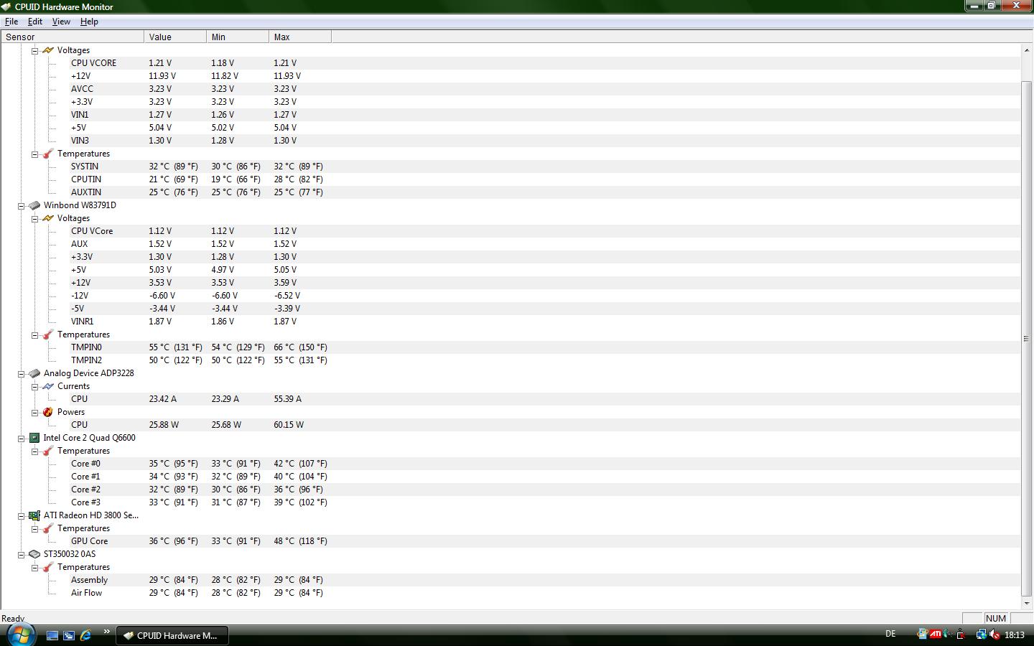This screenshot has height=646, width=1034.
Task: Click the Analog Device ADP3228 chip icon
Action: click(34, 373)
